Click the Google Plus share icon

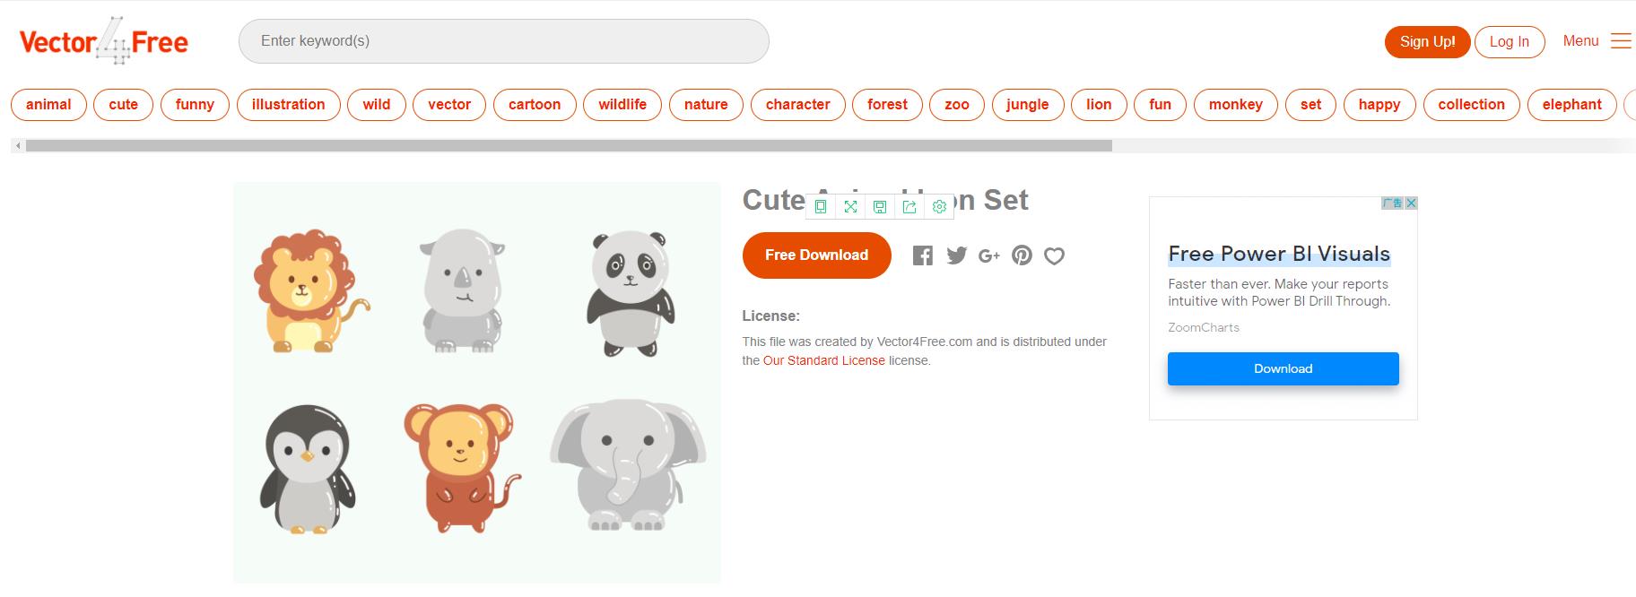988,256
